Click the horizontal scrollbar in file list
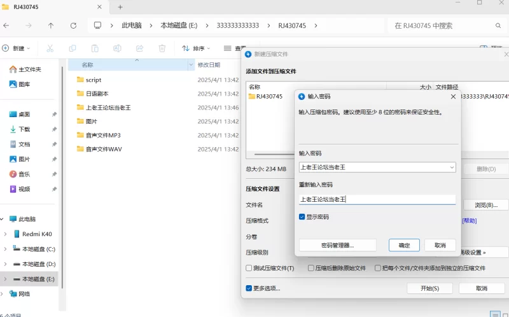 pos(274,154)
